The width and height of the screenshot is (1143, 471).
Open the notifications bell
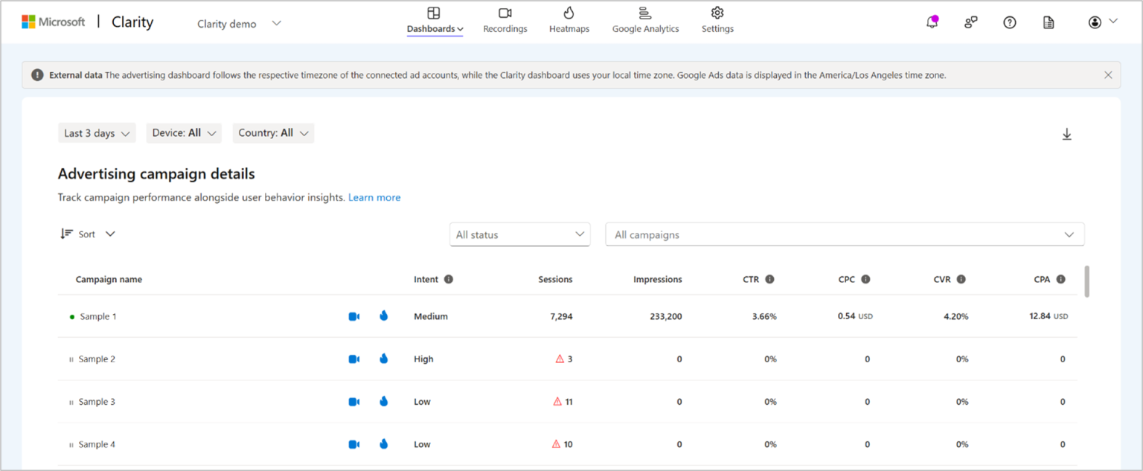point(931,22)
